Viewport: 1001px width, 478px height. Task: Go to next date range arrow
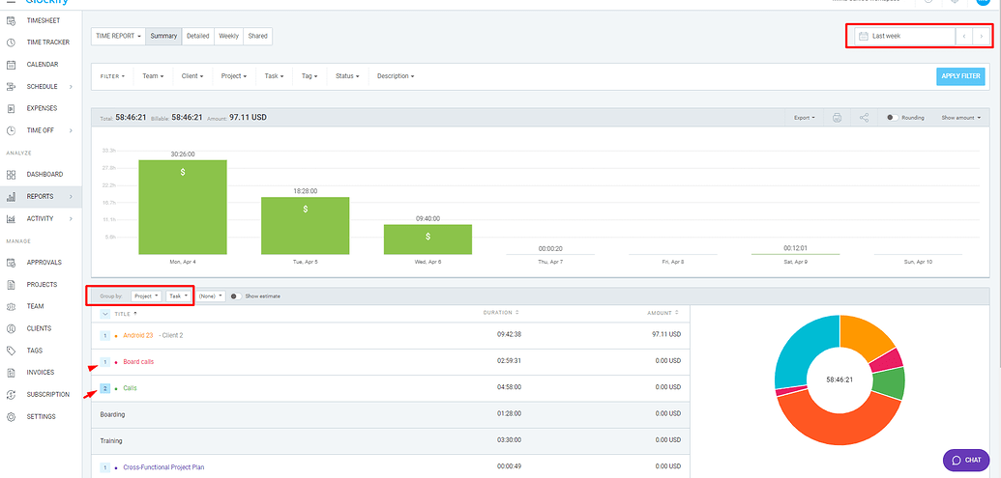click(982, 37)
